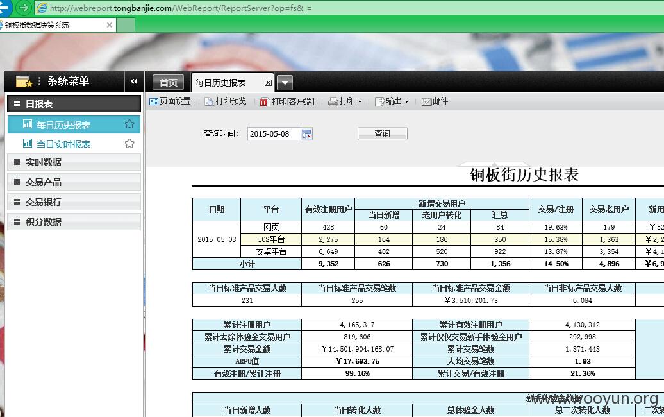
Task: Click the value ¥14,501,904,168.07
Action: pyautogui.click(x=357, y=350)
